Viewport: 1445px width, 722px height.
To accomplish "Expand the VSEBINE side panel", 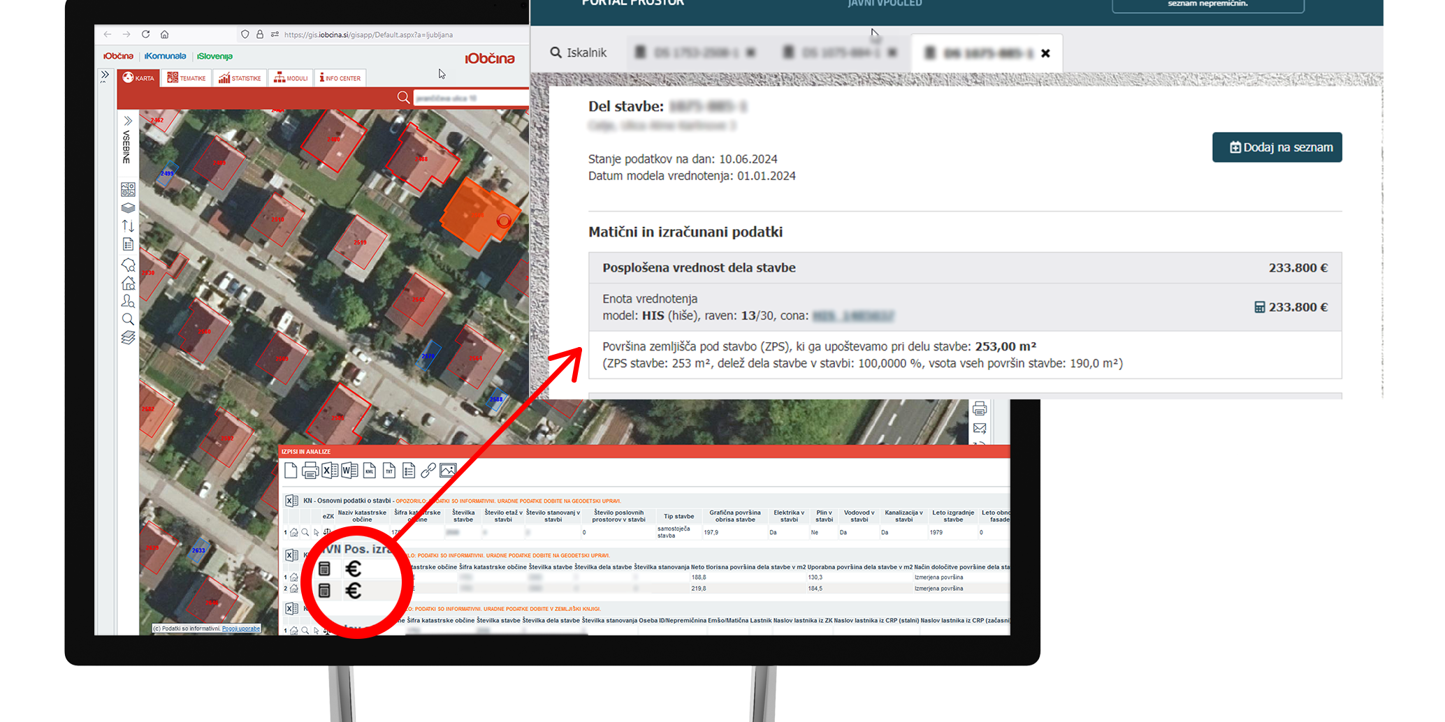I will tap(128, 121).
